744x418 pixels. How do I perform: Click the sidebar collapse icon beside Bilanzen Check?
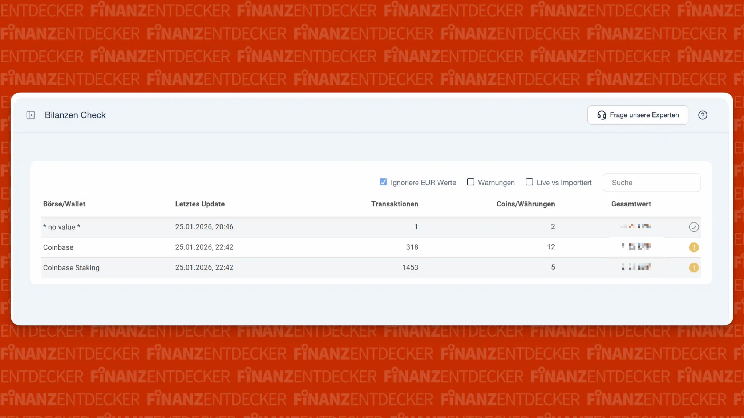click(x=31, y=115)
